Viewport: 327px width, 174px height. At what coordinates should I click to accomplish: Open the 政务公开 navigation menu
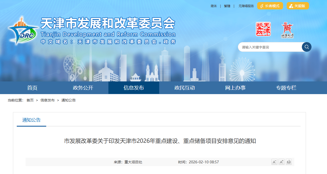(83, 88)
